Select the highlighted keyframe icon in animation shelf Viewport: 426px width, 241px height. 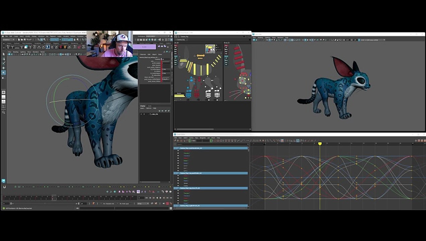(48, 47)
